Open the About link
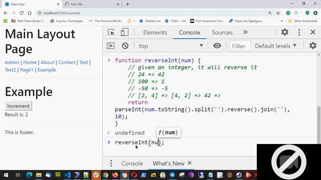The height and width of the screenshot is (180, 321). coord(47,62)
